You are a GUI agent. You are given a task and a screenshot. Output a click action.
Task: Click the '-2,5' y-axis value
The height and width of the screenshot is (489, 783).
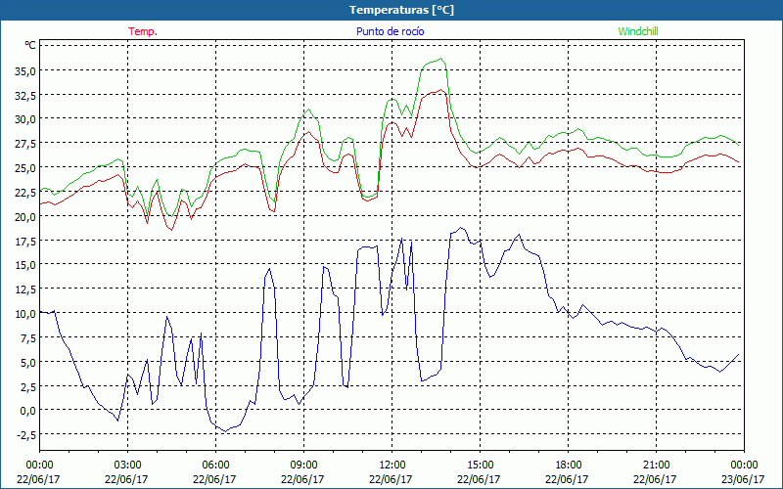click(x=25, y=435)
